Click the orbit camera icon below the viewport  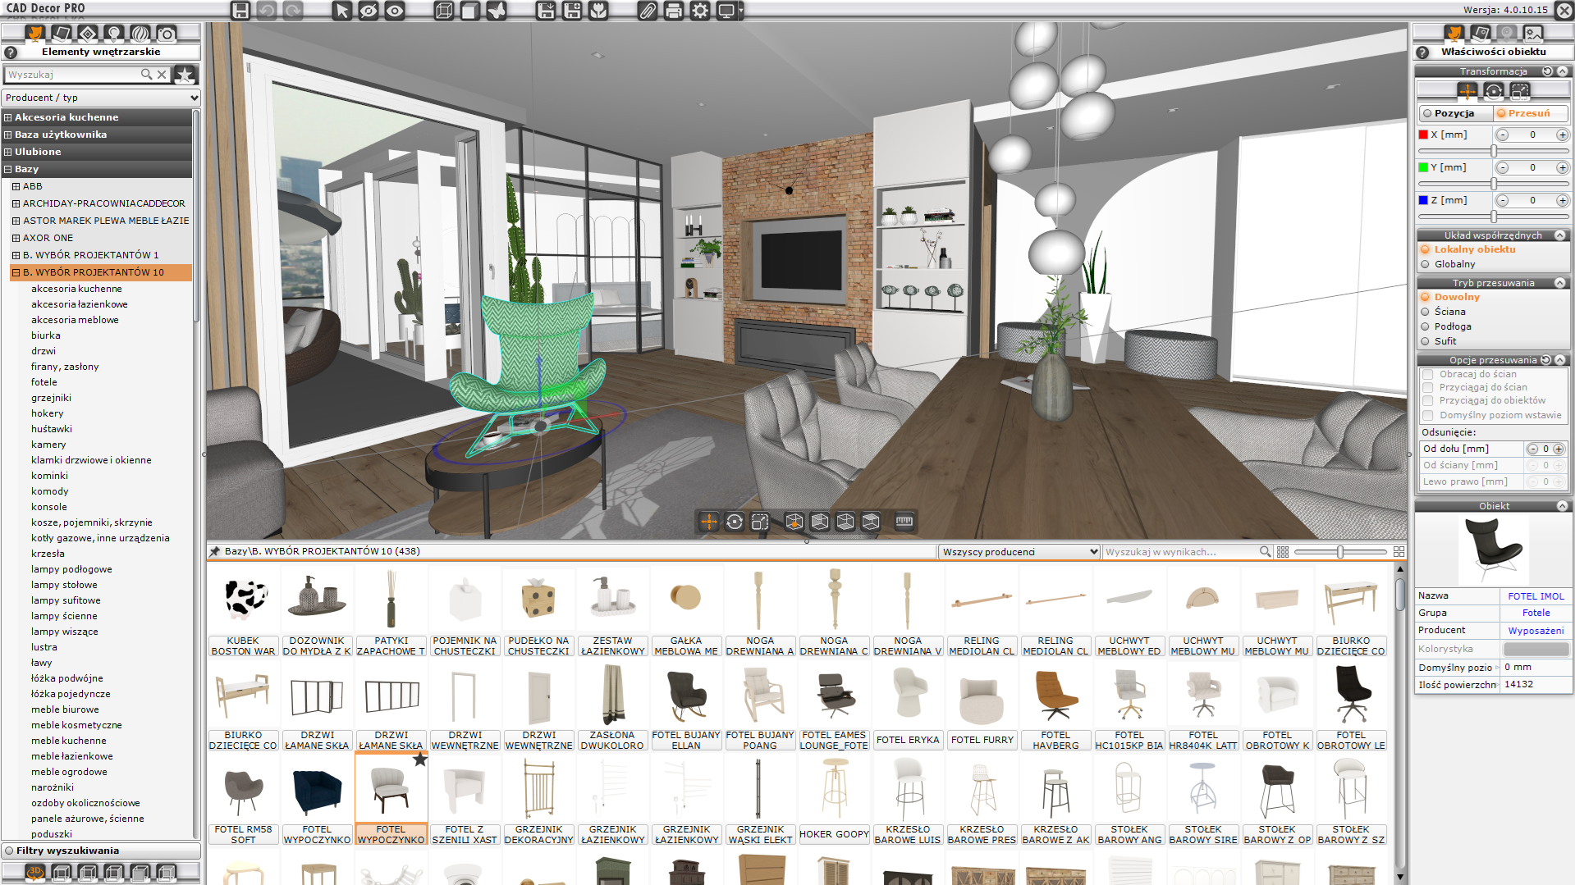[x=734, y=521]
